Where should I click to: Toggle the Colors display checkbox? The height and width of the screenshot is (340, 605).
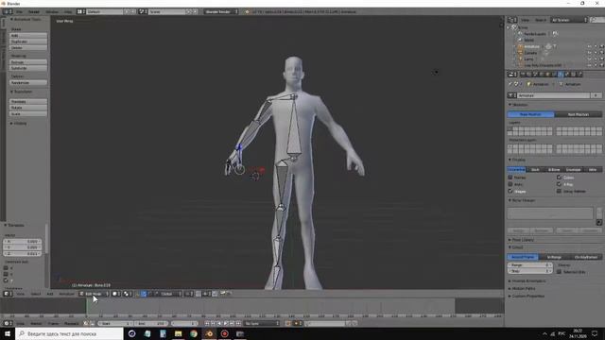pyautogui.click(x=559, y=178)
